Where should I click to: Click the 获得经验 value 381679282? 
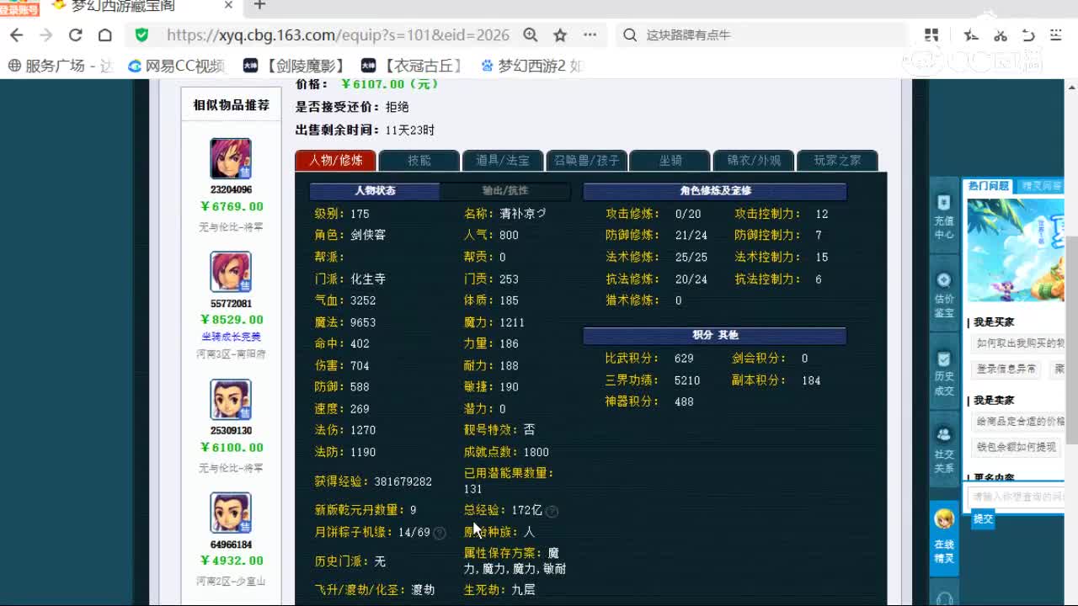click(403, 481)
